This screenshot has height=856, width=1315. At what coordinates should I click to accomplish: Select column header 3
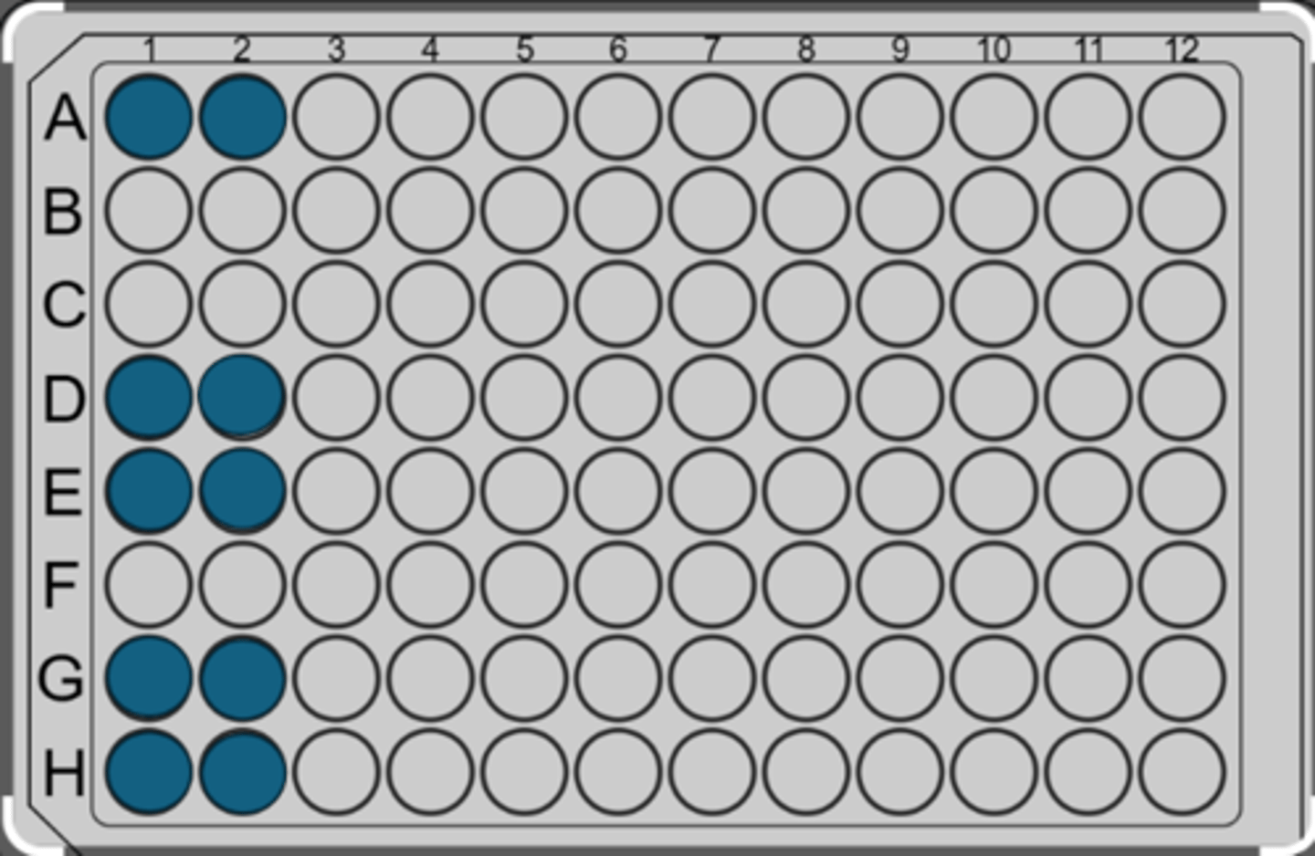tap(336, 49)
